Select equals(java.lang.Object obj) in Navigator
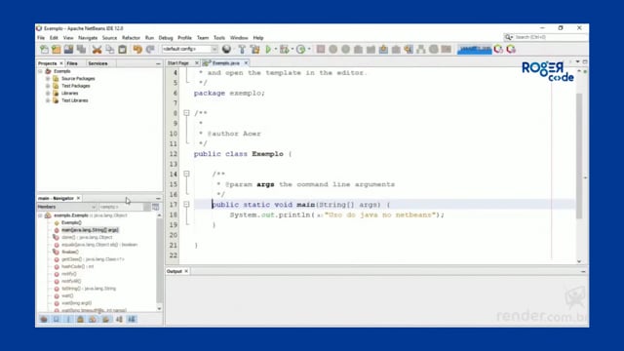Viewport: 624px width, 351px height. click(99, 245)
